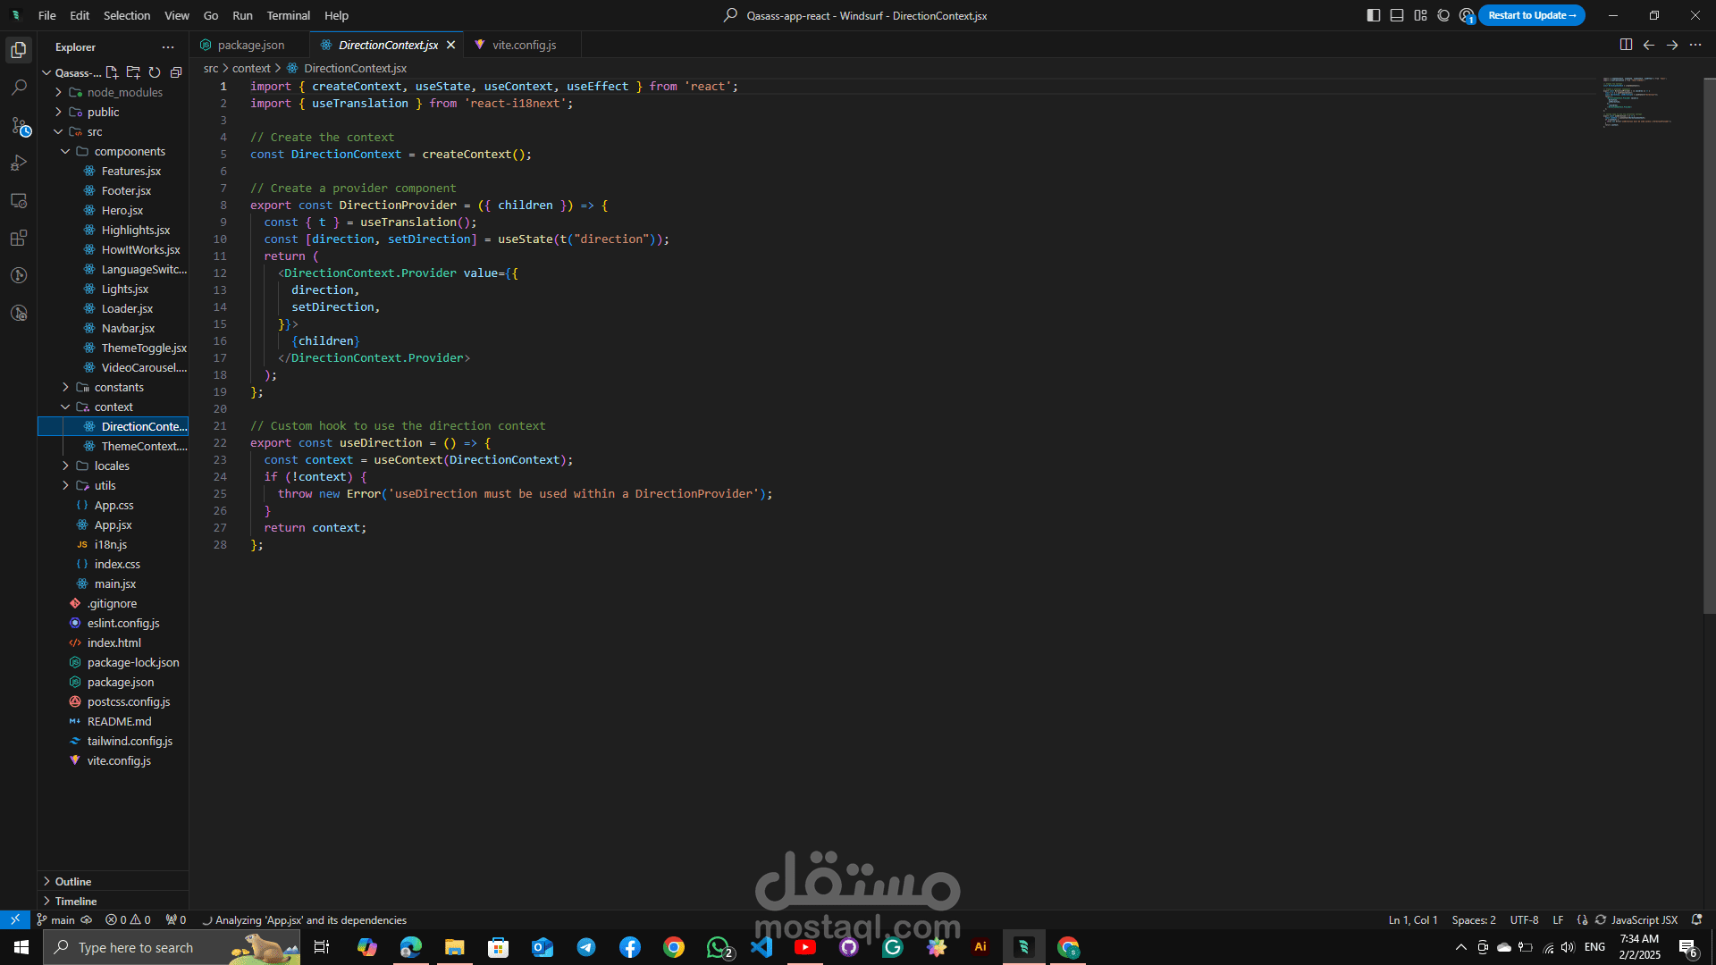This screenshot has height=965, width=1716.
Task: Open the Terminal menu
Action: point(288,15)
